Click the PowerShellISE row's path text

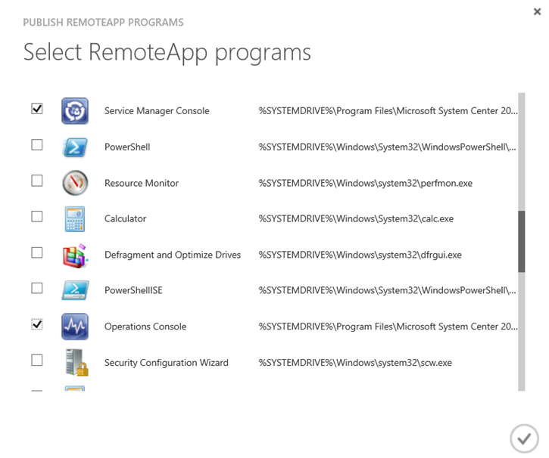pos(387,290)
